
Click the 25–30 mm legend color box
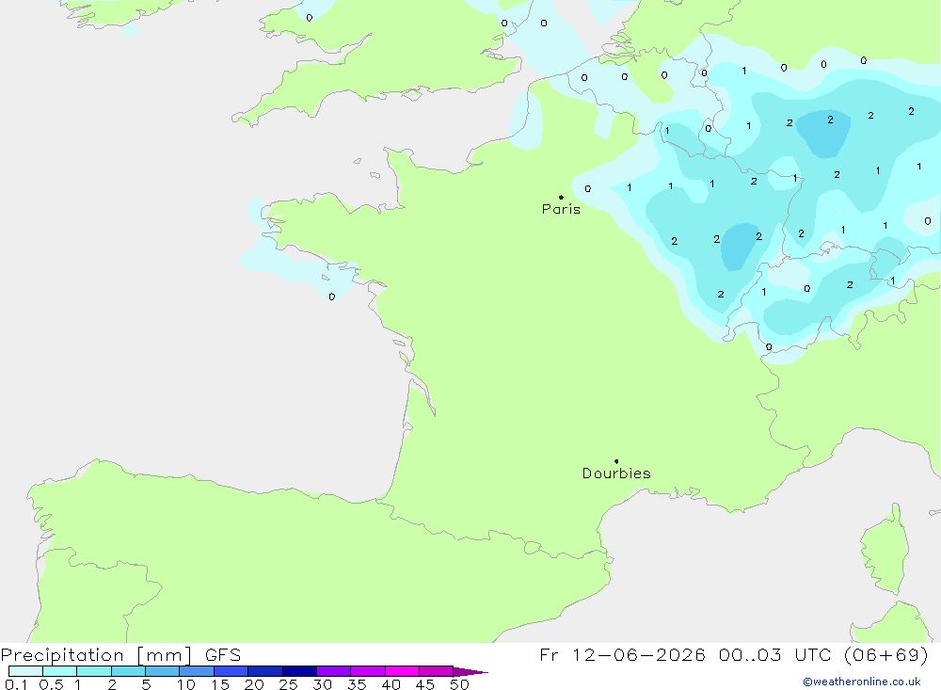coord(299,671)
